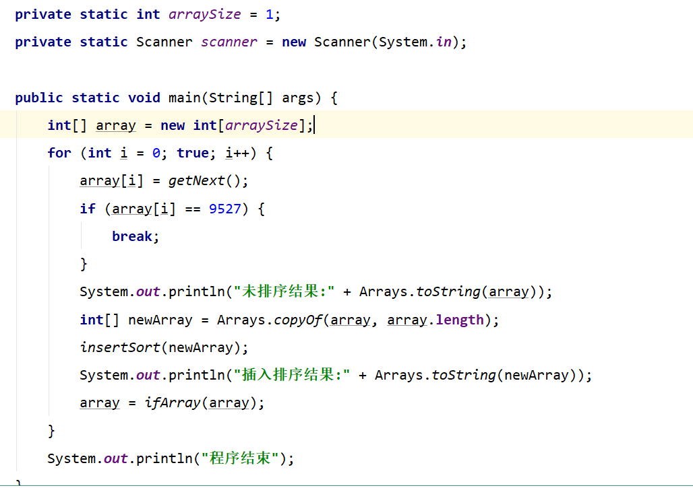Click the 'for' keyword of the loop

coord(59,153)
